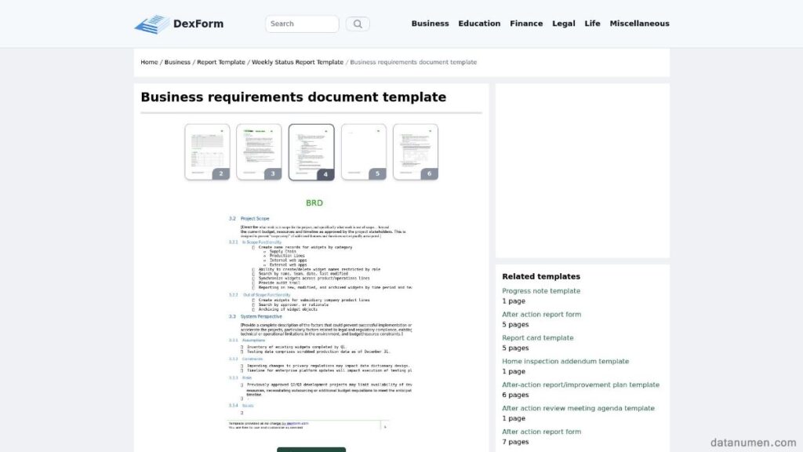The width and height of the screenshot is (803, 452).
Task: Select page 6 thumbnail of the document
Action: coord(416,151)
